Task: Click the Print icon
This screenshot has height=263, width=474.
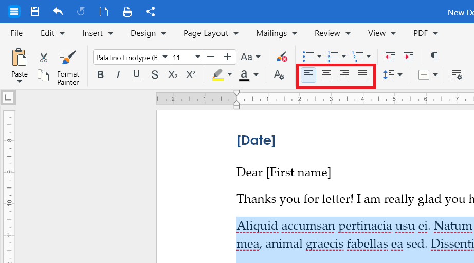Action: click(127, 12)
